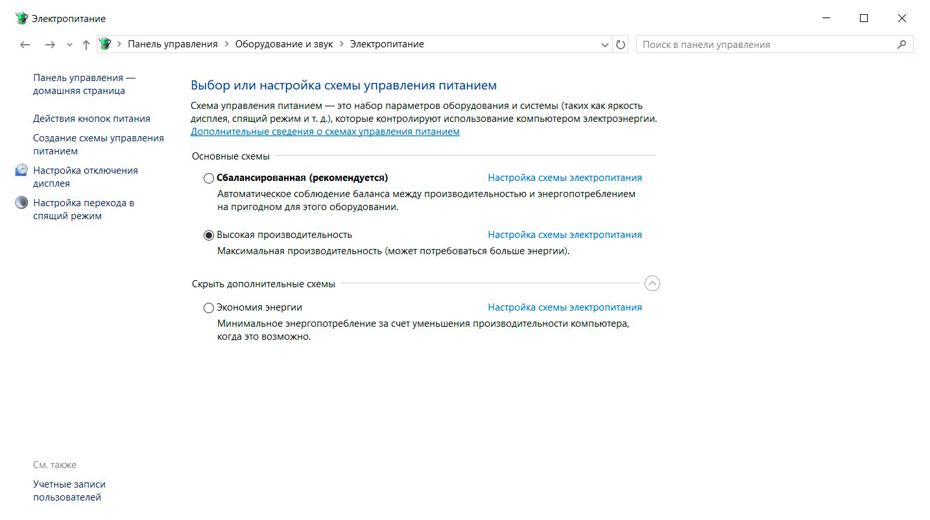The height and width of the screenshot is (520, 930).
Task: Go to Панель управления домашняя страница
Action: tap(84, 84)
